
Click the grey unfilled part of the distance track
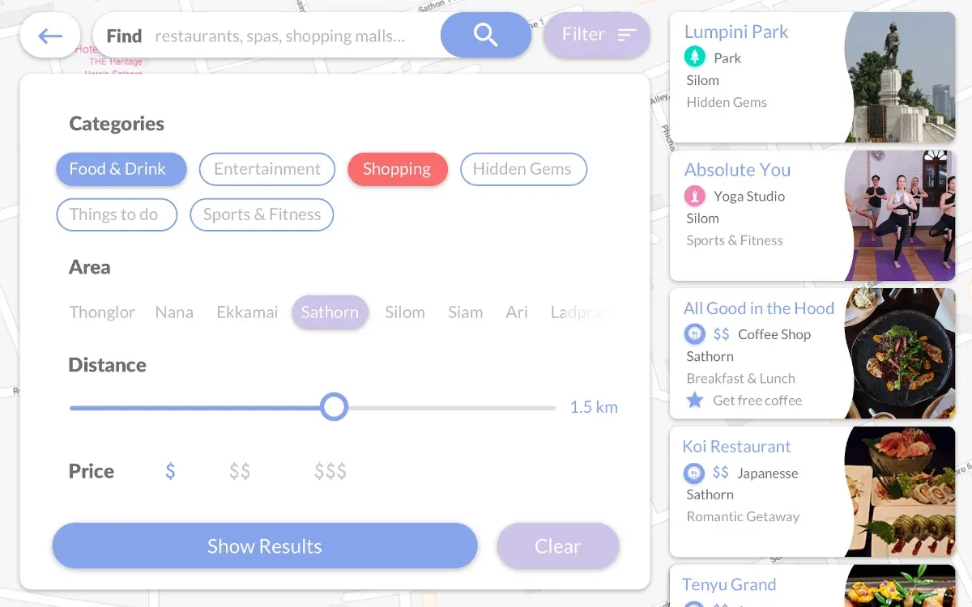coord(452,408)
